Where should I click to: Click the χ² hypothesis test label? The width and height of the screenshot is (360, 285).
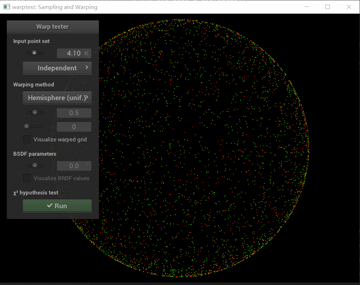pos(36,193)
